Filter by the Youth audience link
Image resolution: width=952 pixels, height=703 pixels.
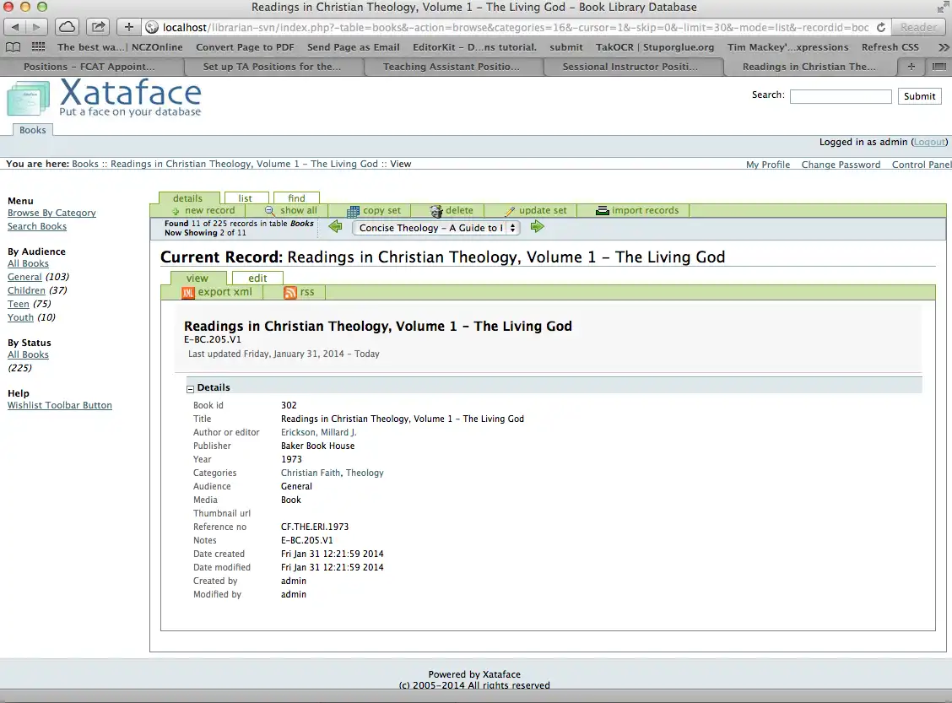pyautogui.click(x=20, y=317)
